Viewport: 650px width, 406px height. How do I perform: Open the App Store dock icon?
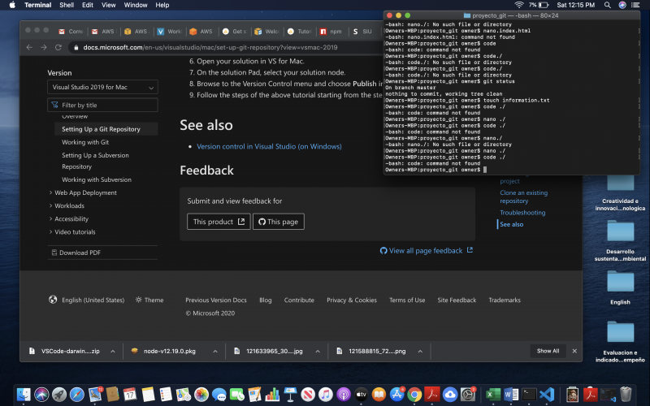pyautogui.click(x=396, y=394)
